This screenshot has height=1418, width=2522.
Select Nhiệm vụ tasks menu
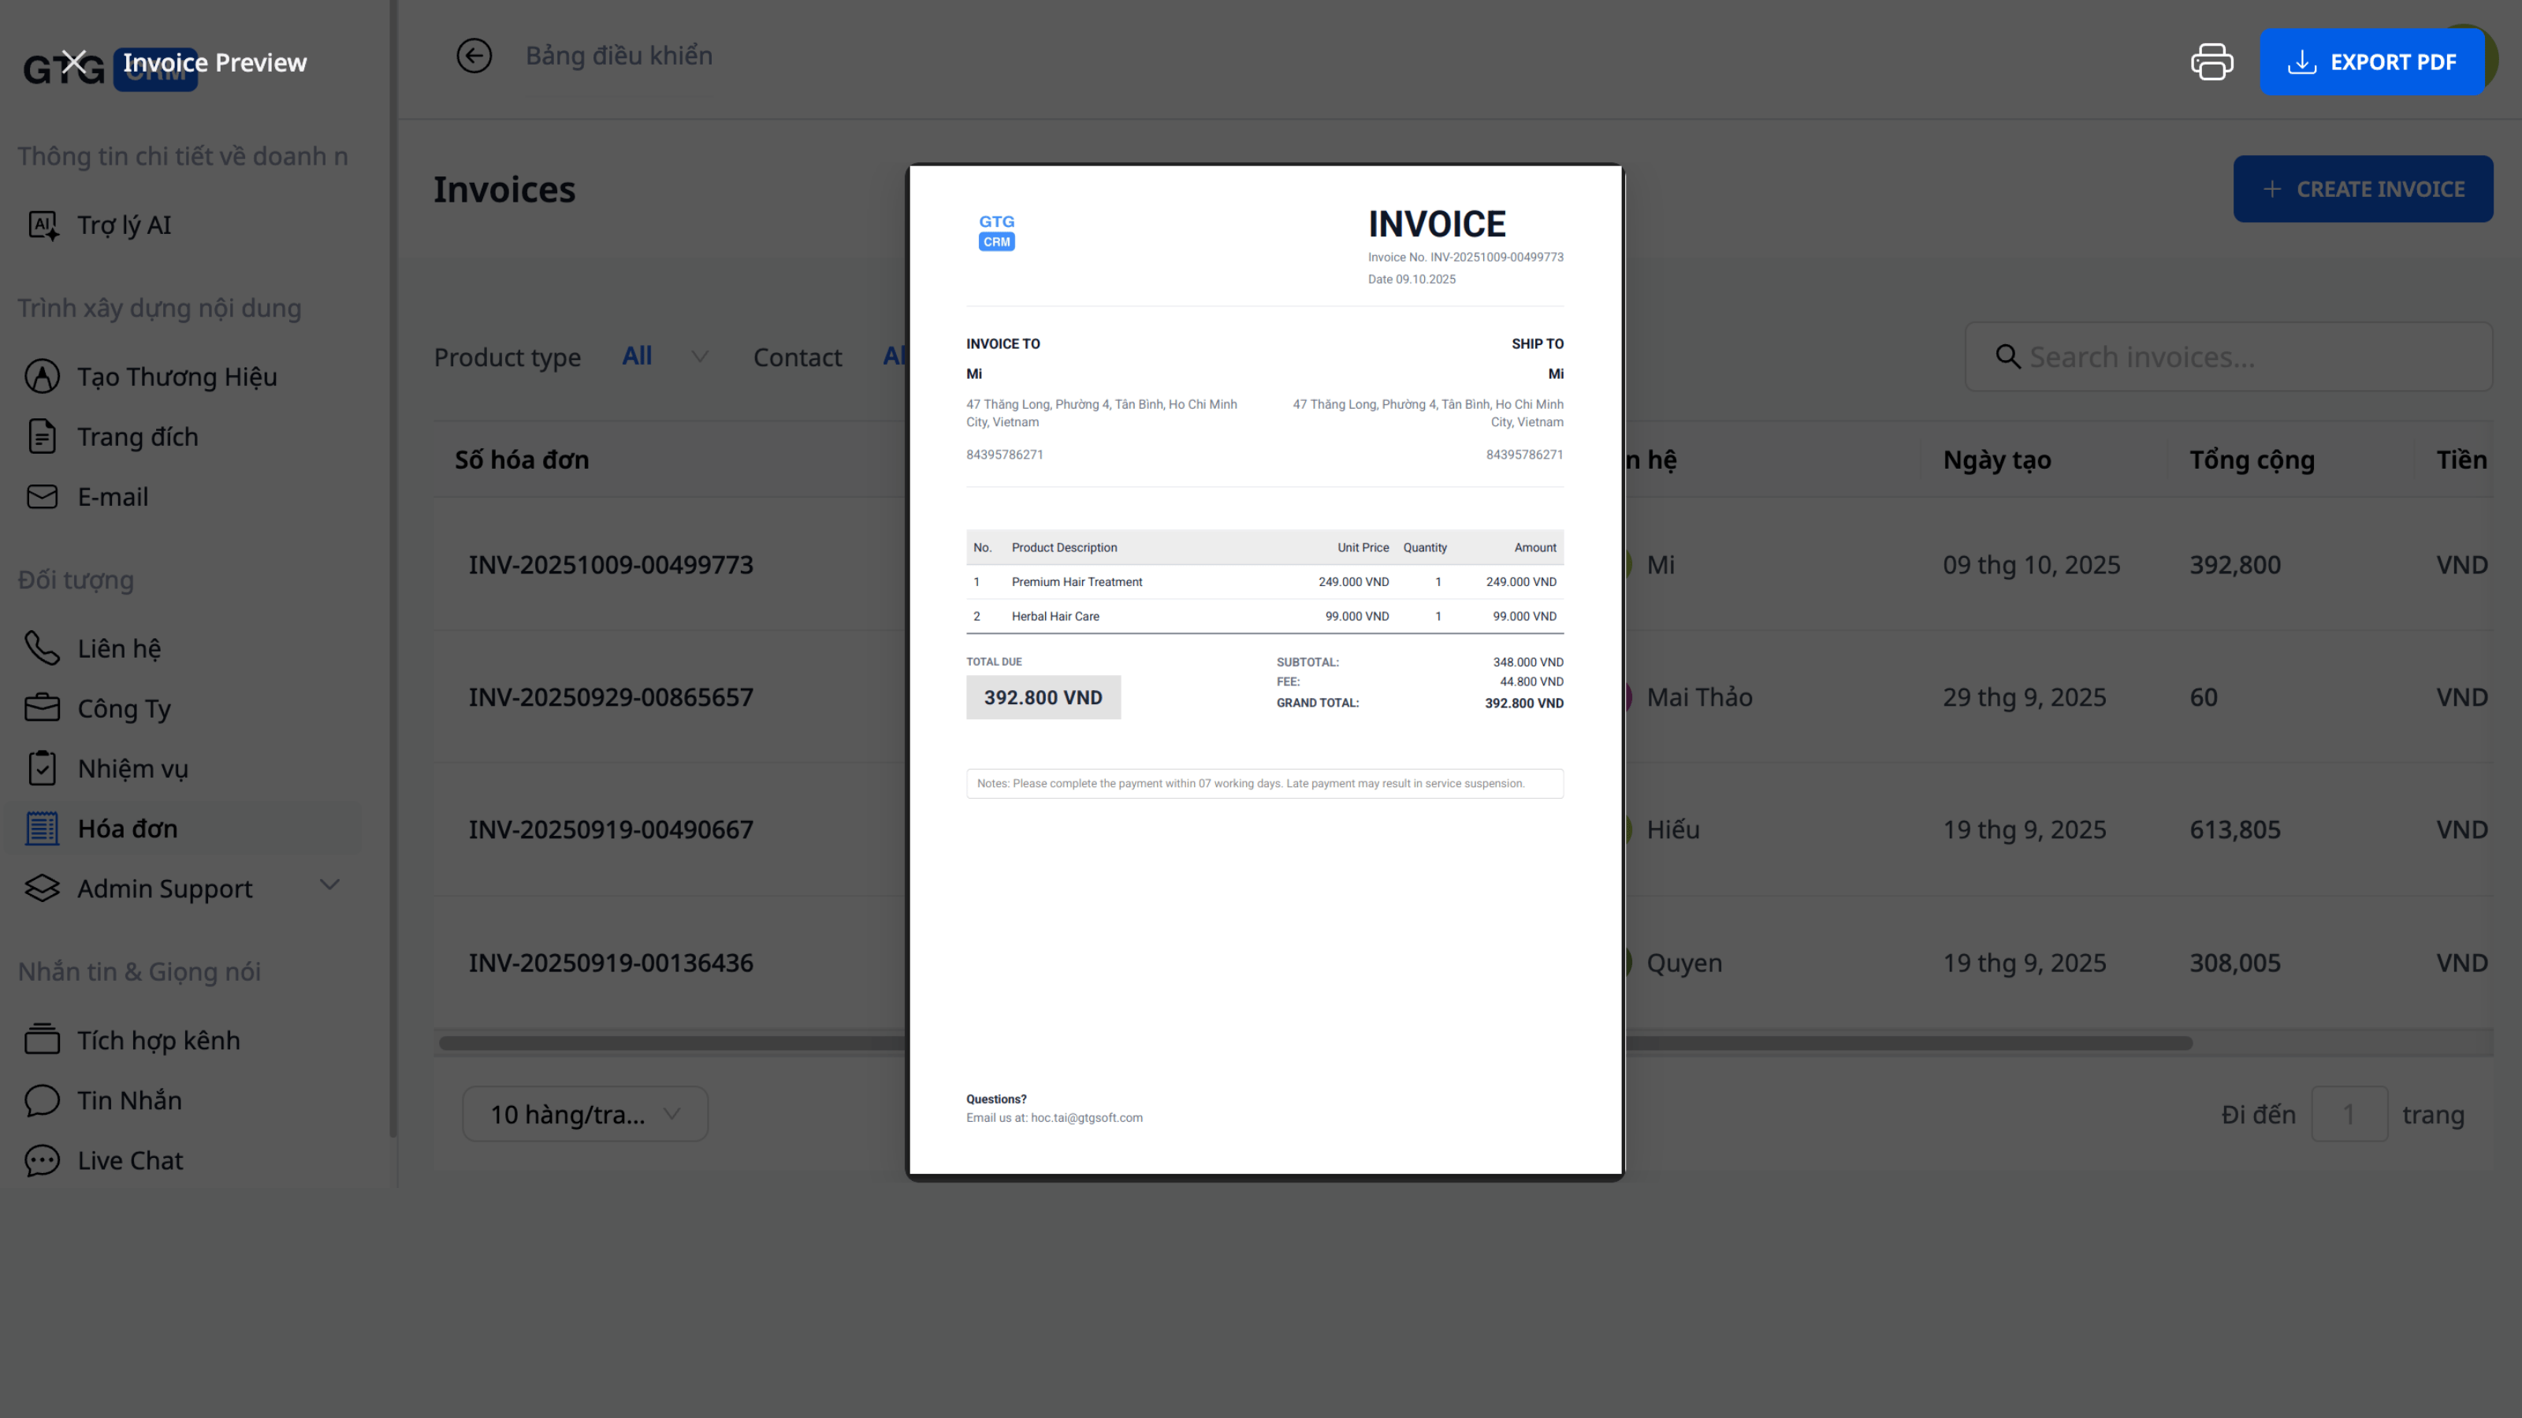pyautogui.click(x=132, y=768)
